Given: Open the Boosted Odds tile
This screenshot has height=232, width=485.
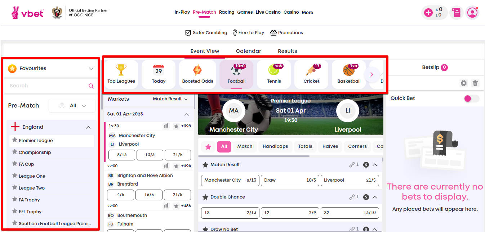Looking at the screenshot, I should click(197, 74).
